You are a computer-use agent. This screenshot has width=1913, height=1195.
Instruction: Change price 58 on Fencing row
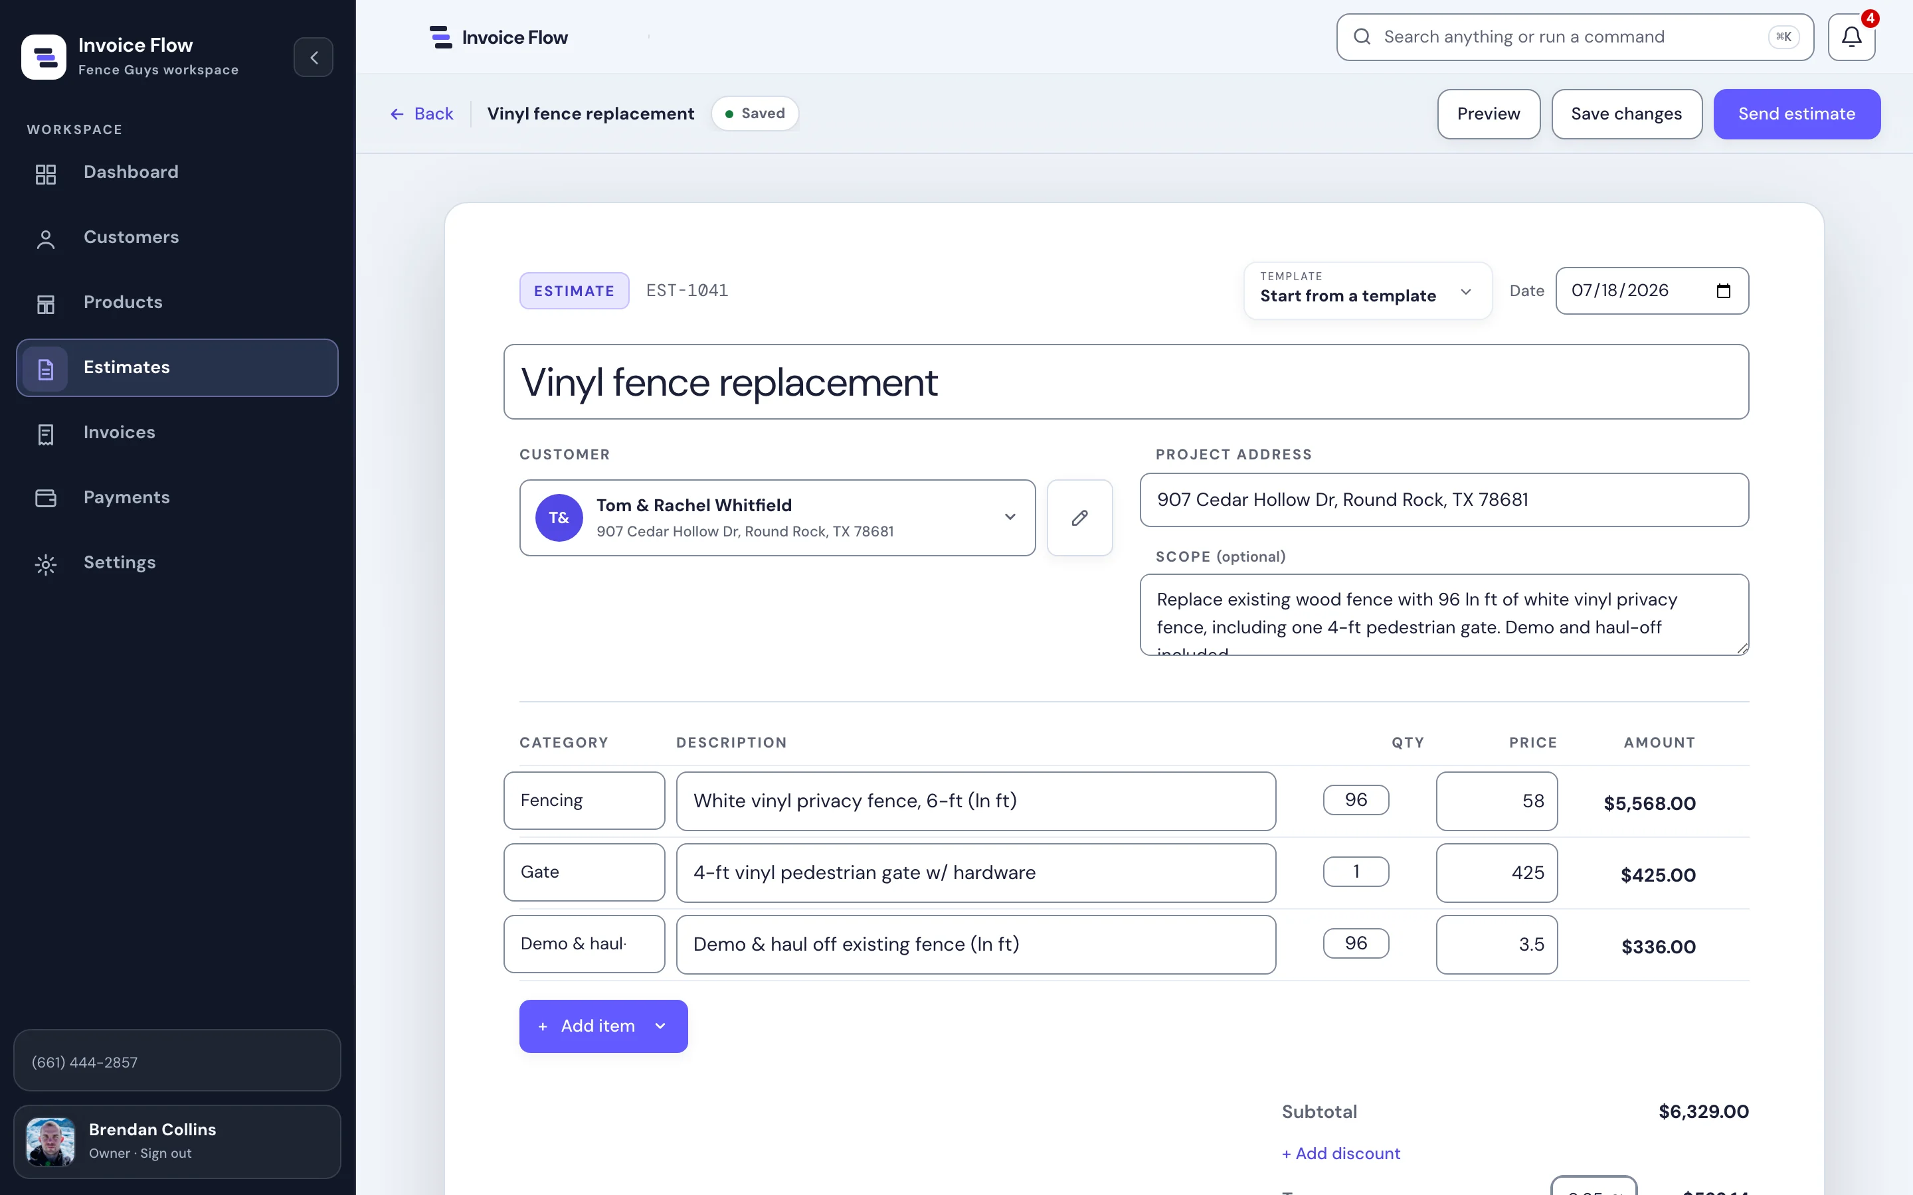tap(1497, 801)
